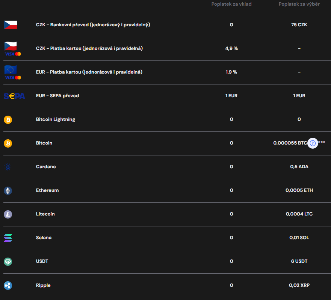Click the Bitcoin Lightning row label
Screen dimensions: 331x300
point(56,119)
